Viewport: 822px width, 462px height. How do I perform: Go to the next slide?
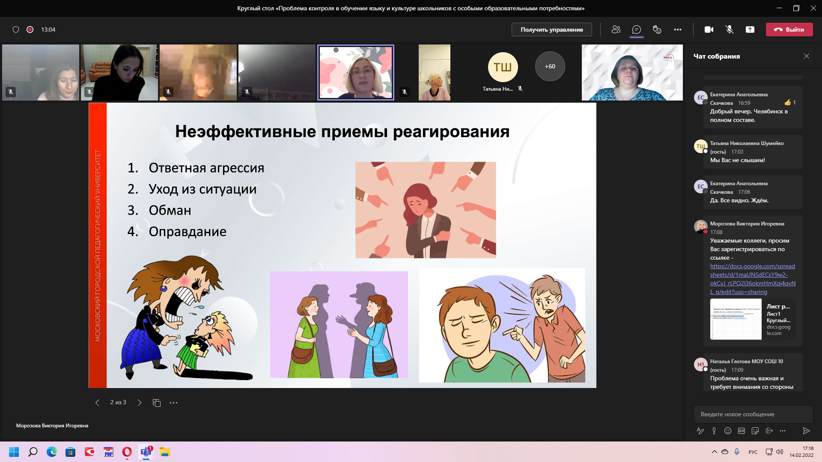(139, 403)
